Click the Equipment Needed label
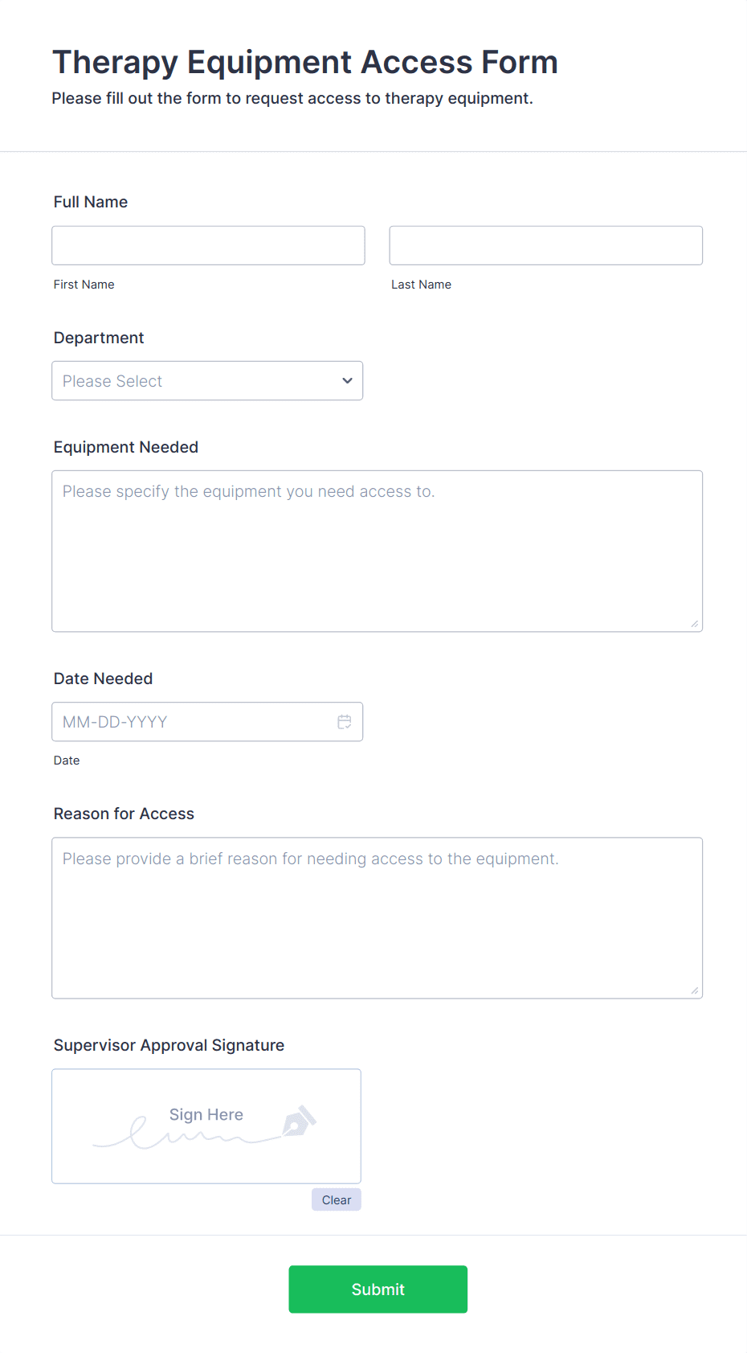The width and height of the screenshot is (747, 1353). pos(126,447)
